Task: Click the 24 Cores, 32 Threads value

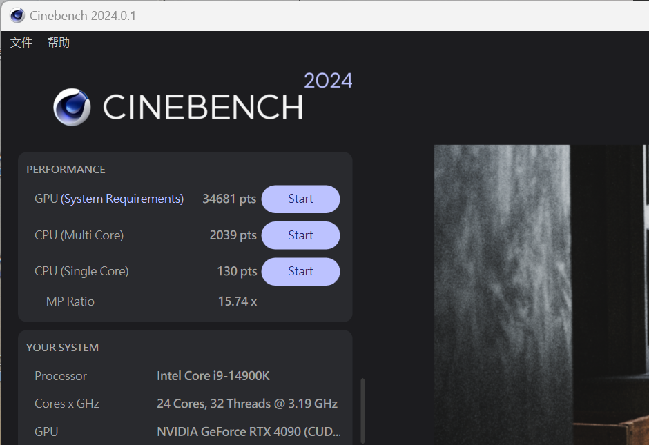Action: pyautogui.click(x=247, y=404)
